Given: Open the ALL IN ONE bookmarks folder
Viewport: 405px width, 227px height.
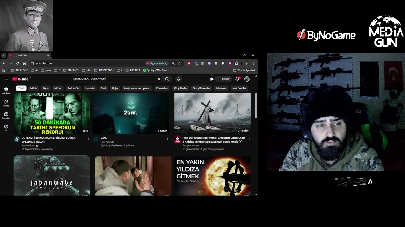Looking at the screenshot, I should (x=19, y=70).
